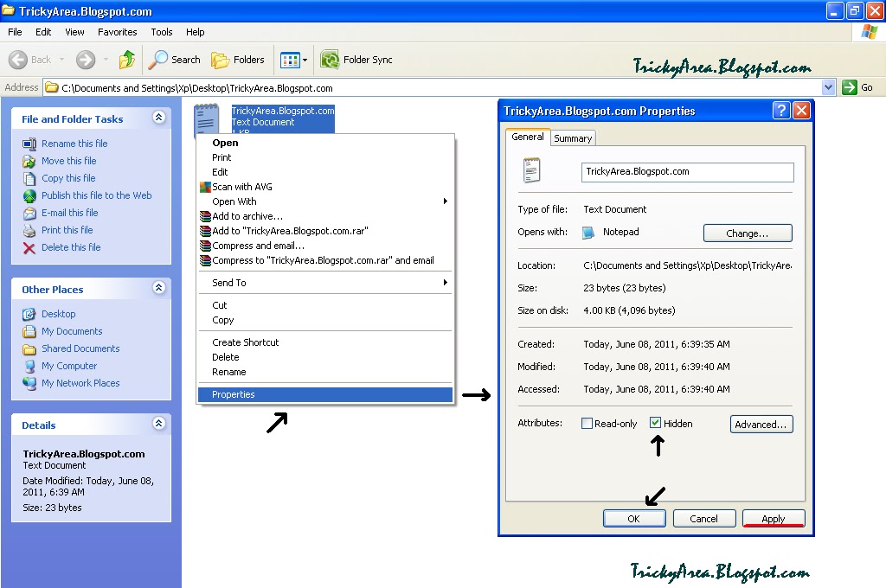Viewport: 886px width, 588px height.
Task: Click the Publish this file to the Web link
Action: pos(97,195)
